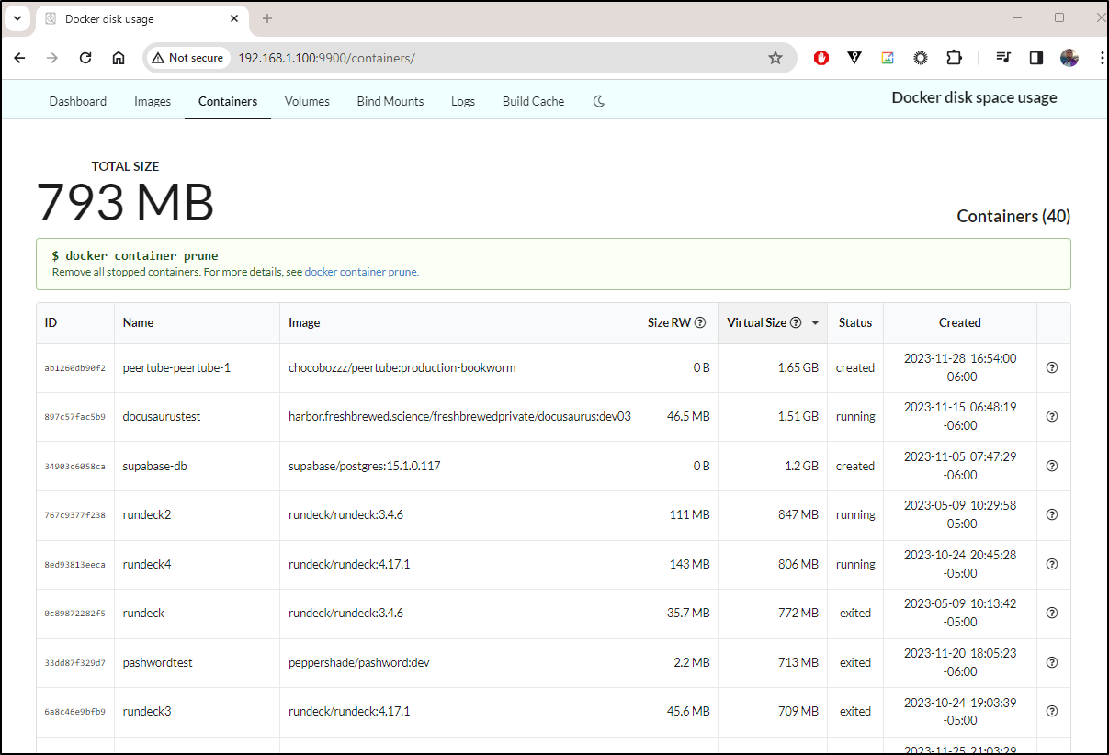Sort by the Status column header

coord(855,322)
